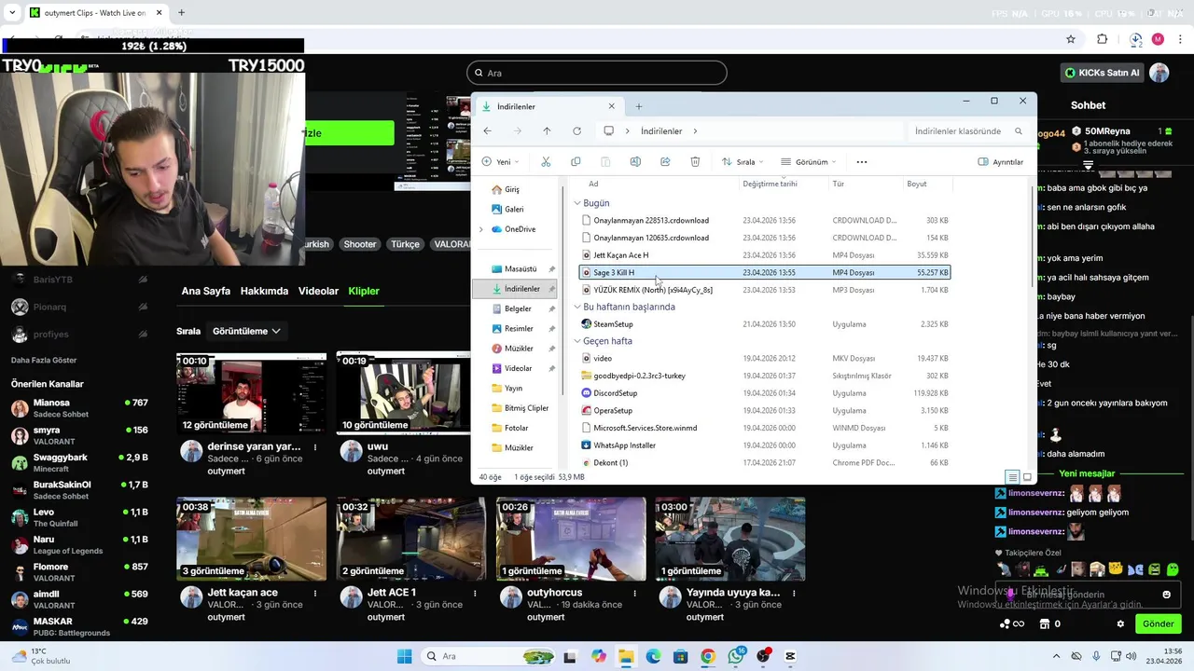Open Chrome extensions puzzle icon
1194x671 pixels.
click(x=1103, y=39)
